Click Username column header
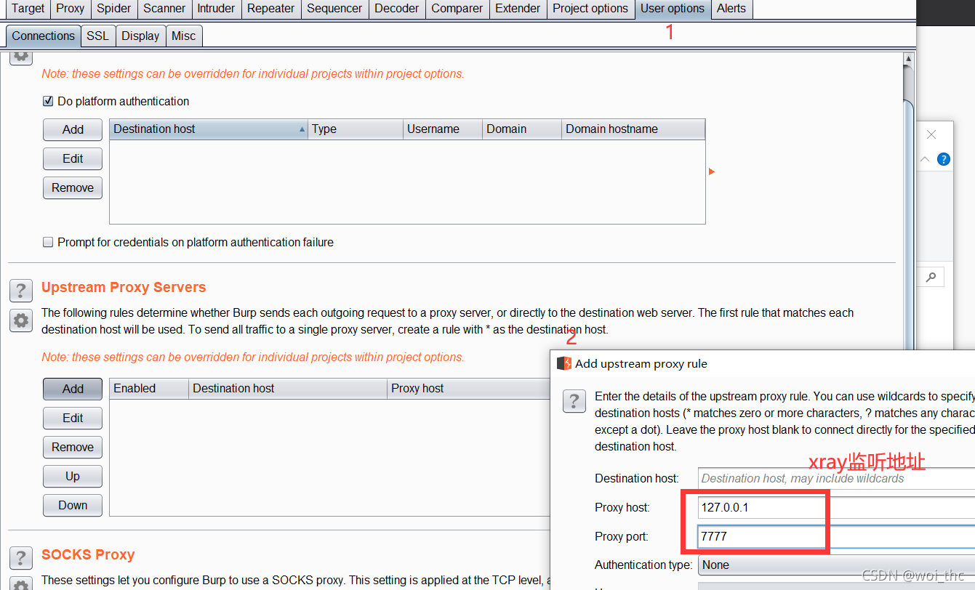This screenshot has height=590, width=975. click(x=443, y=129)
